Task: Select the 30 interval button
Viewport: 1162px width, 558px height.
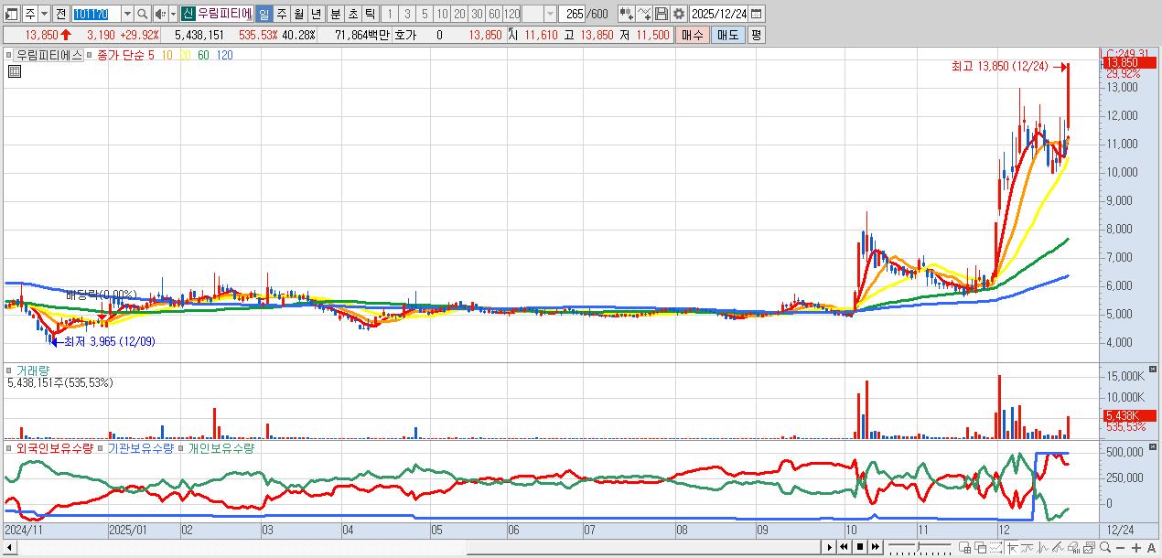Action: pyautogui.click(x=477, y=14)
